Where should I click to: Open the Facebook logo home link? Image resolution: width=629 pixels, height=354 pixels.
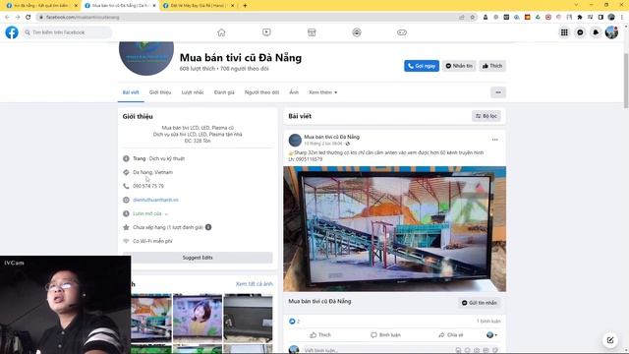12,32
